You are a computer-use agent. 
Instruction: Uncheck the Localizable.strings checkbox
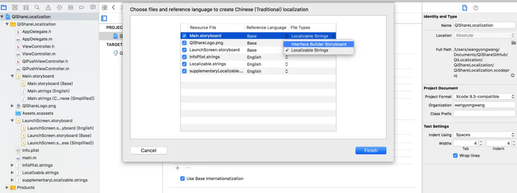[184, 64]
